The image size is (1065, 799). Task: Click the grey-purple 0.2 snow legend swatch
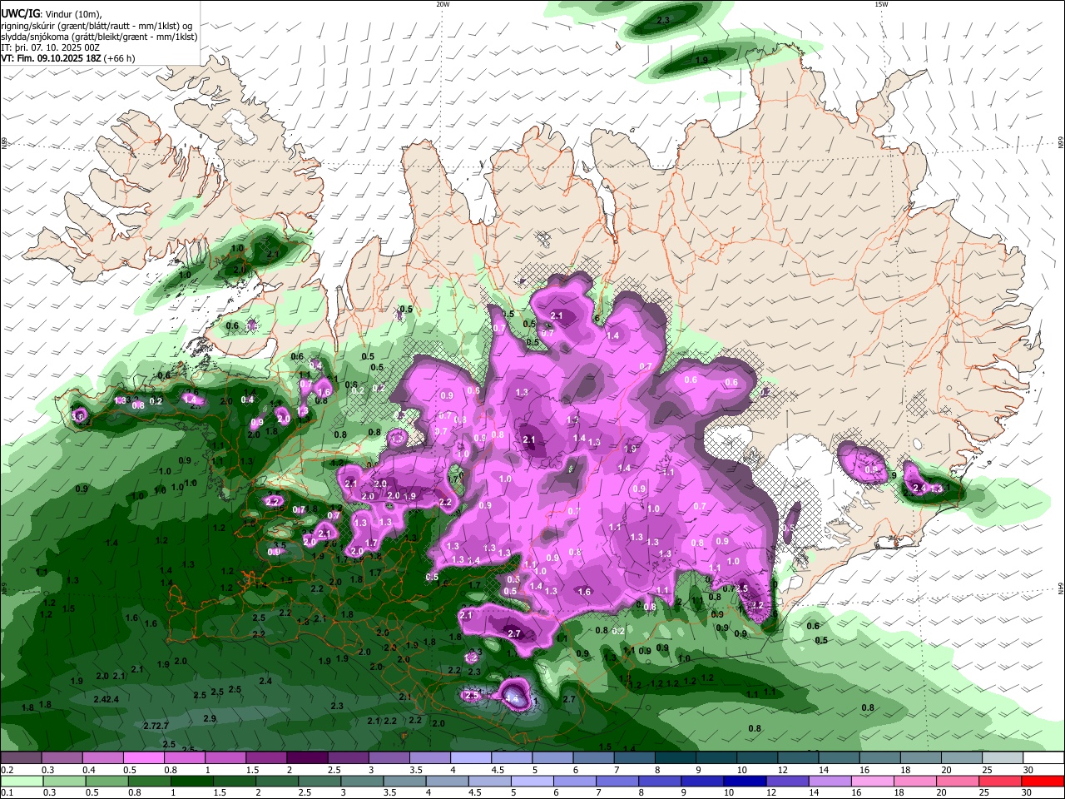(x=21, y=757)
